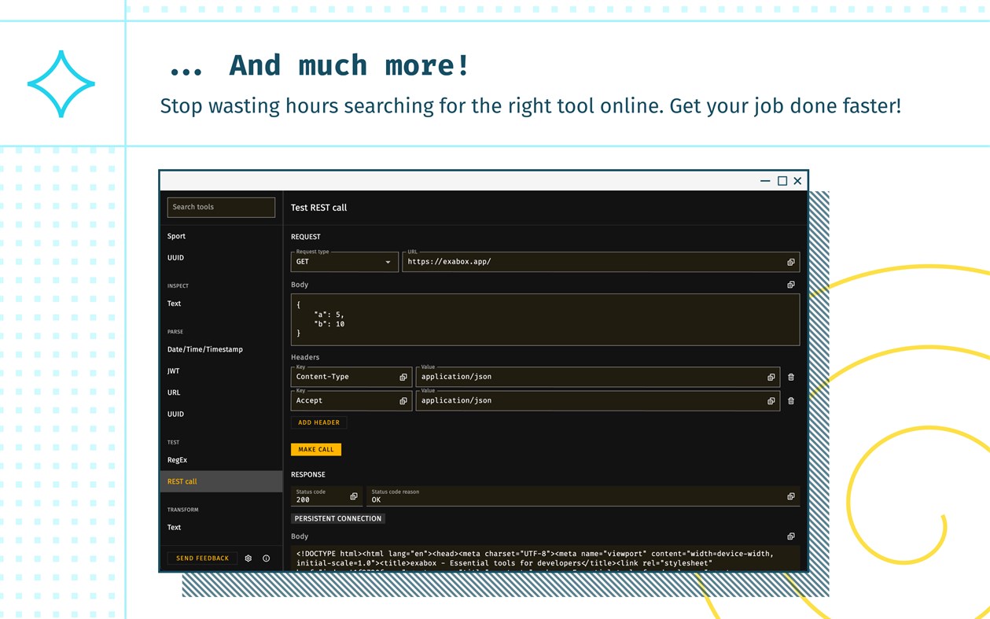990x619 pixels.
Task: Delete the Accept header row
Action: 791,400
